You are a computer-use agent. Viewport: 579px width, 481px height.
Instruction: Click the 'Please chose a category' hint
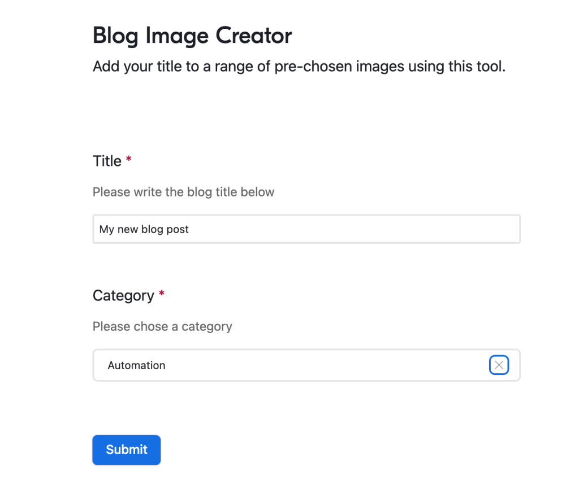coord(162,326)
